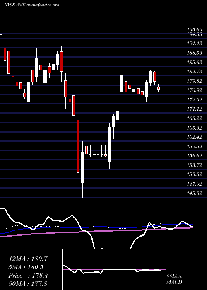Viewport: 207px width, 290px height.
Task: Click the <<Live MACD label
Action: pos(174,279)
